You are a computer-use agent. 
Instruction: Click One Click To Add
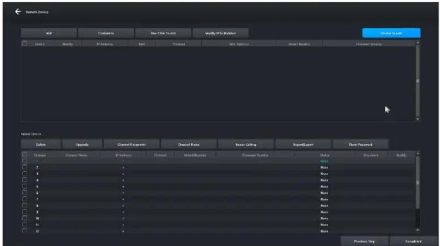[x=163, y=33]
